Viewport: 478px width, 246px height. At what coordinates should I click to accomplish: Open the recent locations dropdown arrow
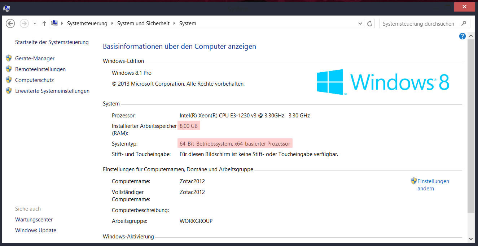point(35,23)
